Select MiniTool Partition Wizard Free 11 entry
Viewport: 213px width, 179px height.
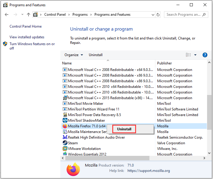(94, 109)
